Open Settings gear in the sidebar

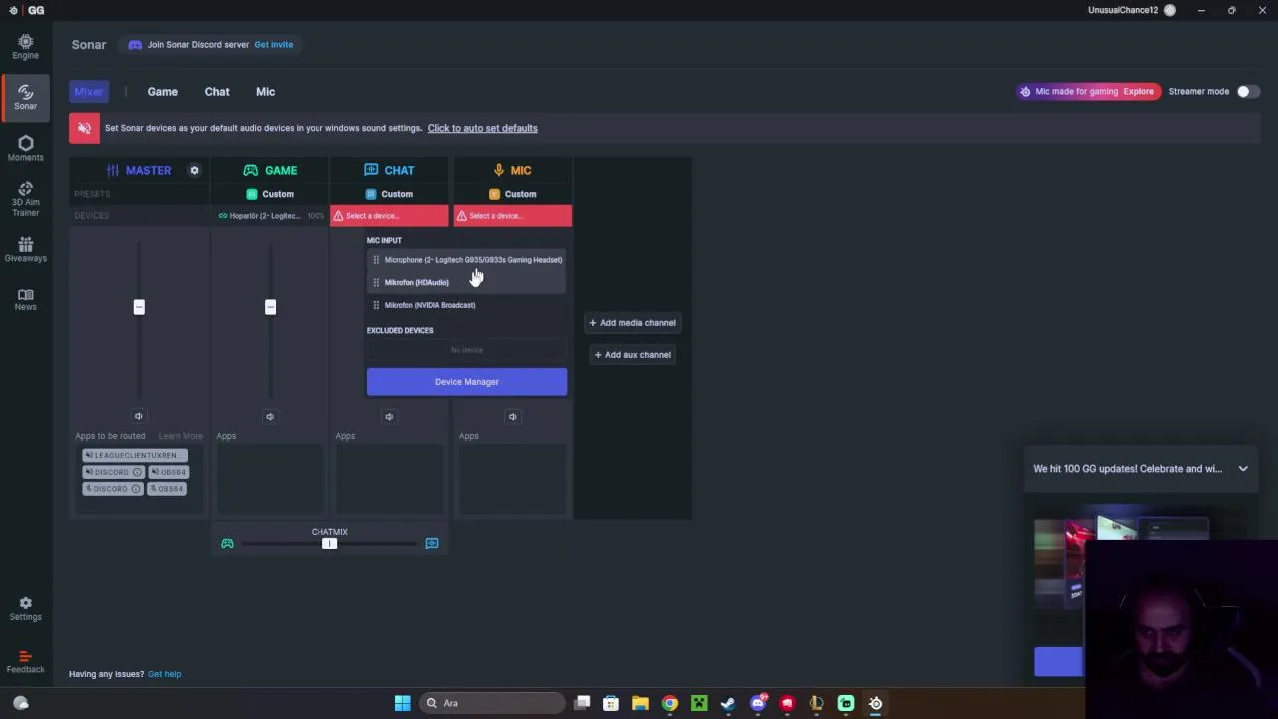coord(25,609)
